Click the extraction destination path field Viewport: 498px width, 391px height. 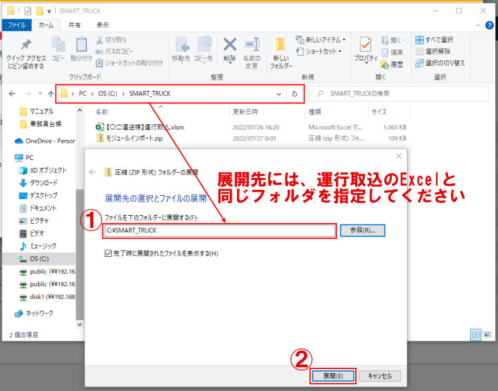click(x=220, y=230)
